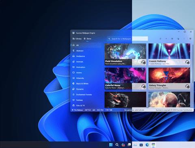Open the Colorful Water wallpaper thumbnail
The image size is (195, 148).
click(x=126, y=75)
